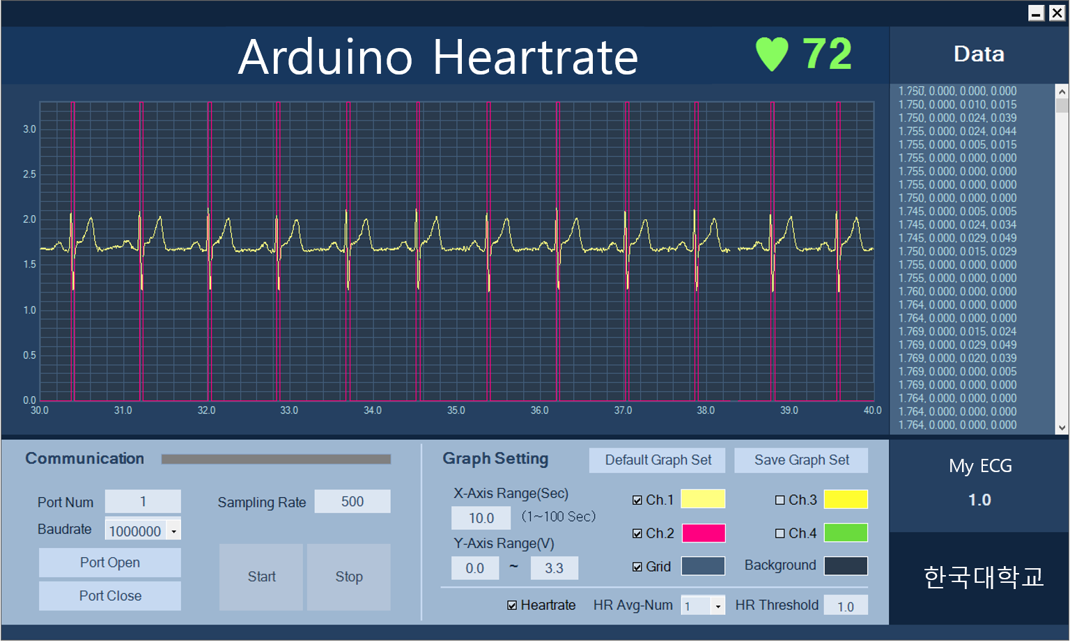Image resolution: width=1070 pixels, height=642 pixels.
Task: Uncheck the Heartrate detection option
Action: click(x=513, y=604)
